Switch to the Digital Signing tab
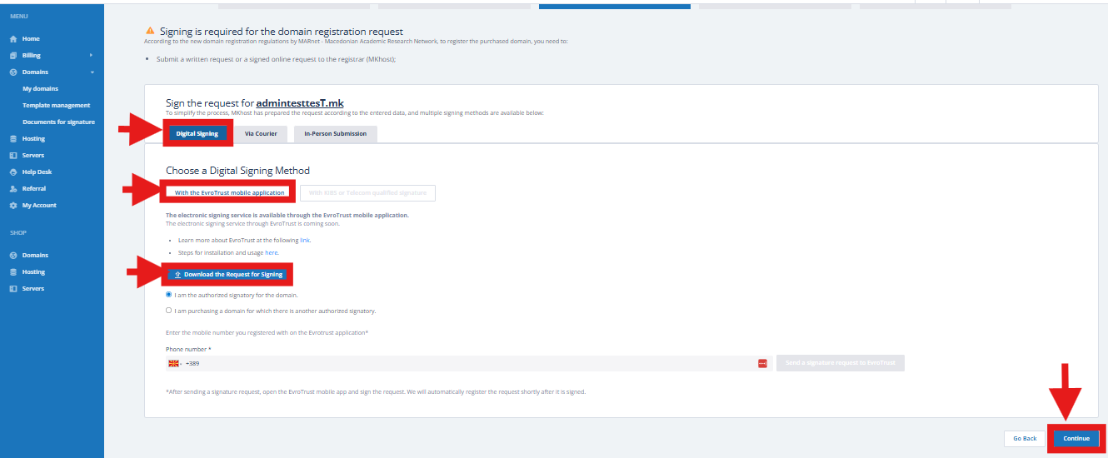1108x458 pixels. (197, 133)
